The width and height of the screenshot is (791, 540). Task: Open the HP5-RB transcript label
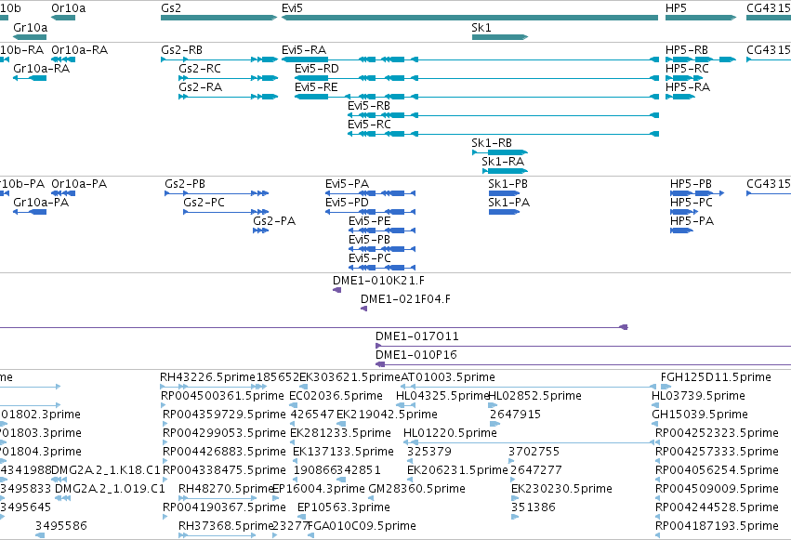pyautogui.click(x=687, y=50)
